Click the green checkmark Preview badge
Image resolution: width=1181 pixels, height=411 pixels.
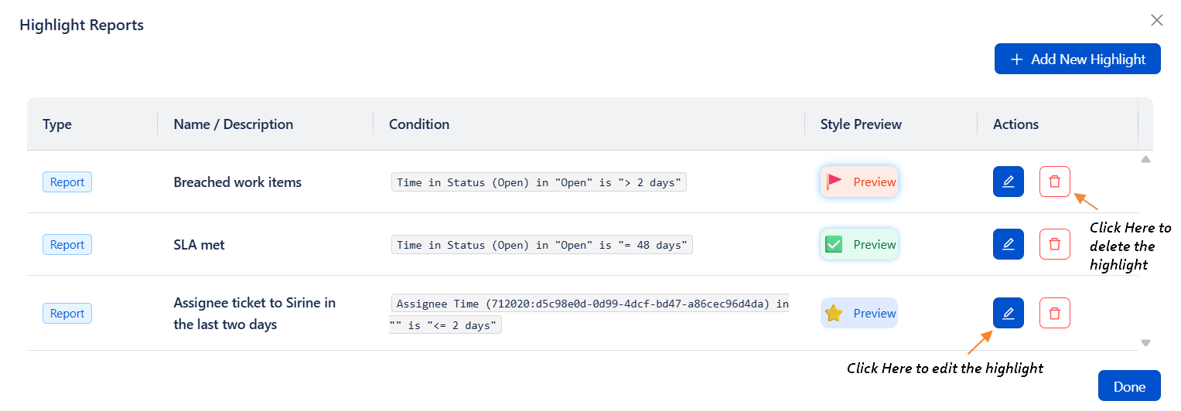point(859,245)
